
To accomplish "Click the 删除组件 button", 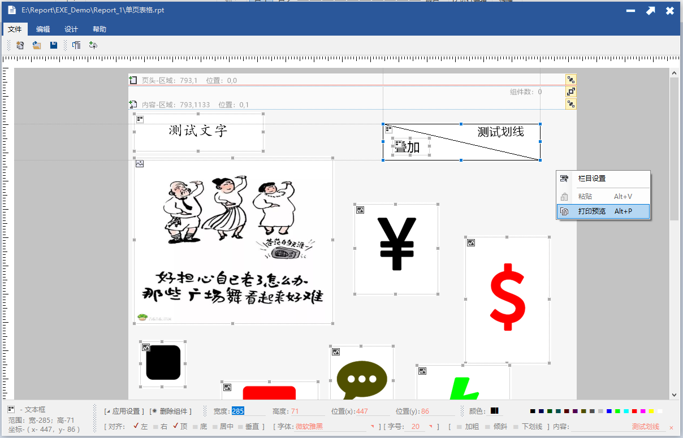I will click(171, 411).
